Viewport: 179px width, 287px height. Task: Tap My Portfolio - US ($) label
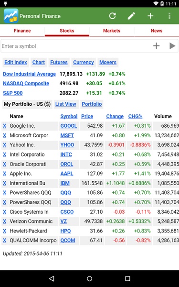[x=27, y=104]
